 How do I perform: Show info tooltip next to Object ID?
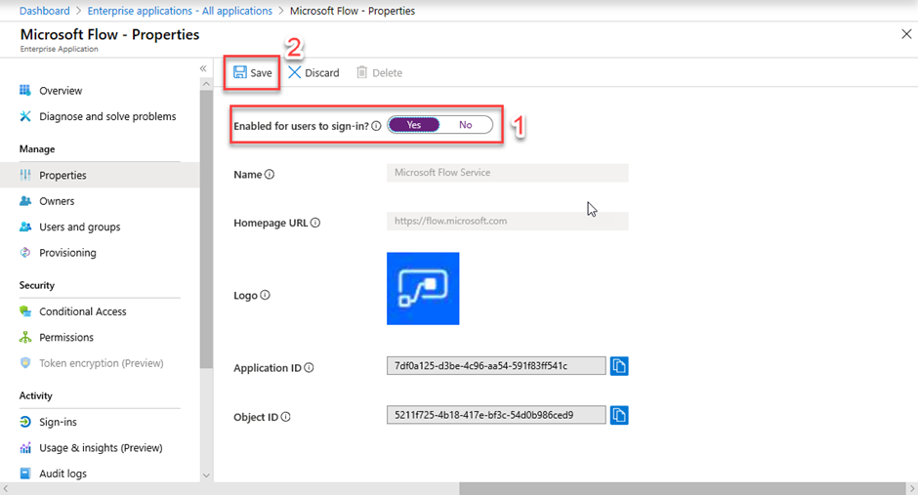(286, 417)
